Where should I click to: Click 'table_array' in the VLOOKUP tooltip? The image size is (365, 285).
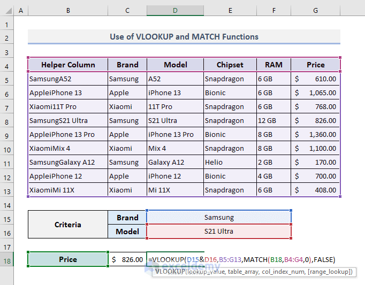[244, 272]
